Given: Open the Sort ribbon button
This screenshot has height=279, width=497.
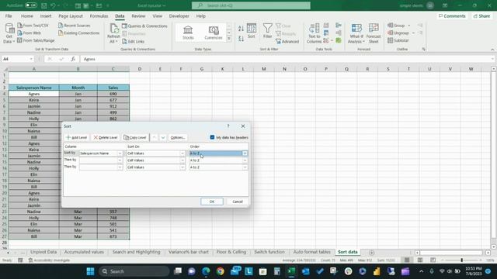Looking at the screenshot, I should pyautogui.click(x=252, y=31).
